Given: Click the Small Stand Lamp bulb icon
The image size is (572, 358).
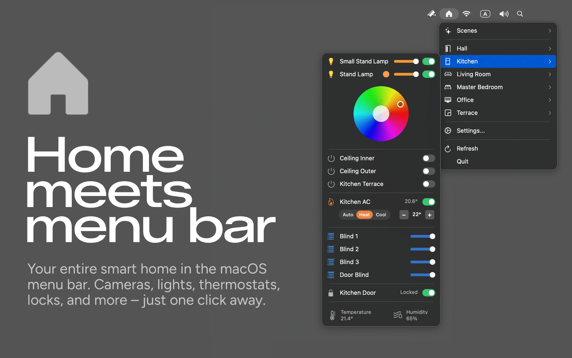Looking at the screenshot, I should (331, 61).
